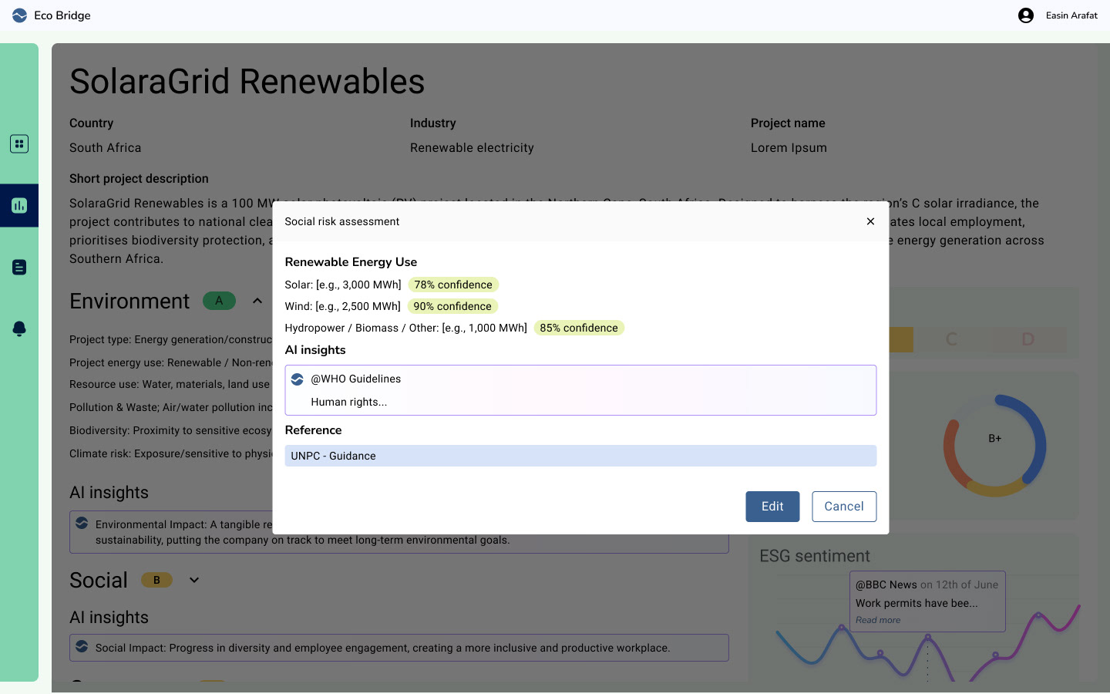This screenshot has height=694, width=1110.
Task: Click the Cancel button
Action: (844, 507)
